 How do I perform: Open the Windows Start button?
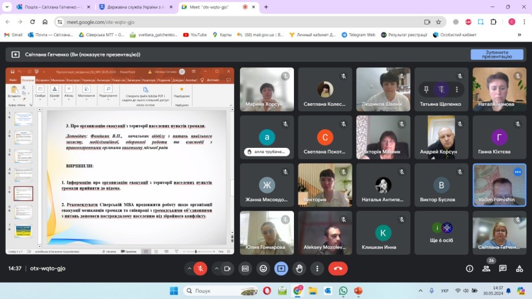coord(174,291)
